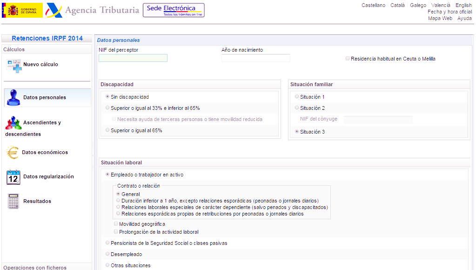Click the Agencia Tributaria logo
This screenshot has height=270, width=476.
[93, 10]
